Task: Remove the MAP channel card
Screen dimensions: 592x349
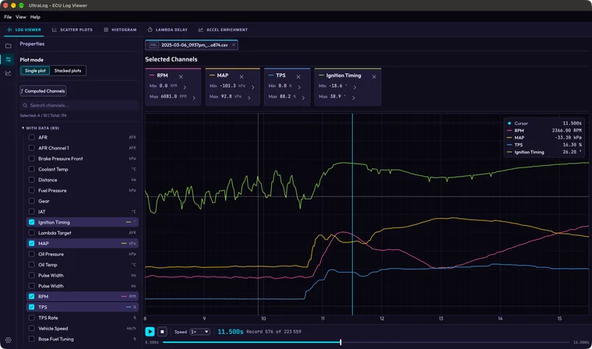Action: [x=241, y=76]
